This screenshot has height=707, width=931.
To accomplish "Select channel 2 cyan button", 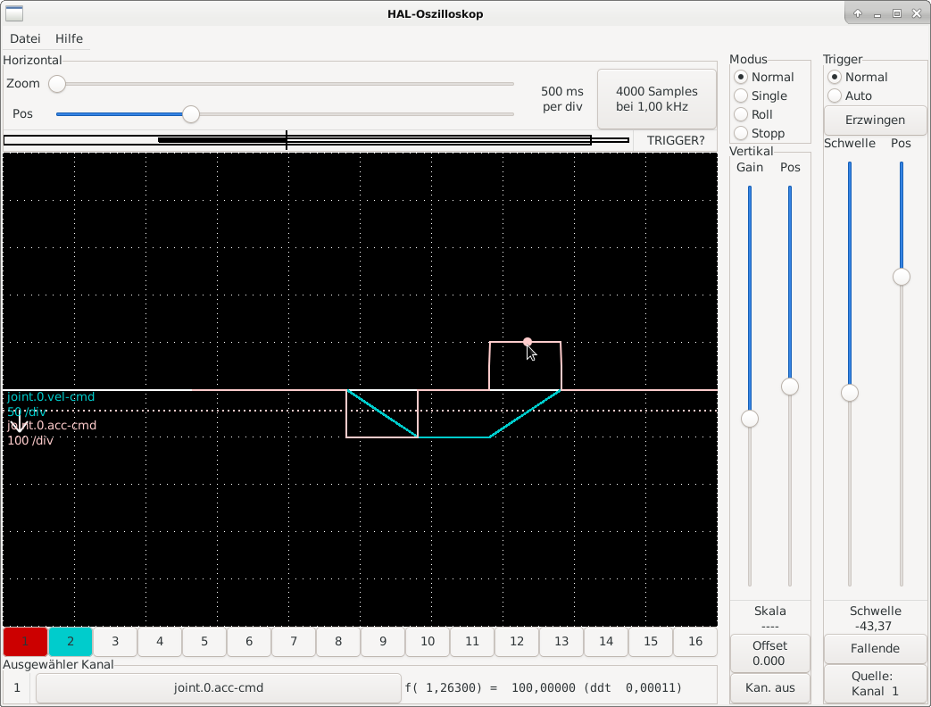I will pyautogui.click(x=71, y=641).
